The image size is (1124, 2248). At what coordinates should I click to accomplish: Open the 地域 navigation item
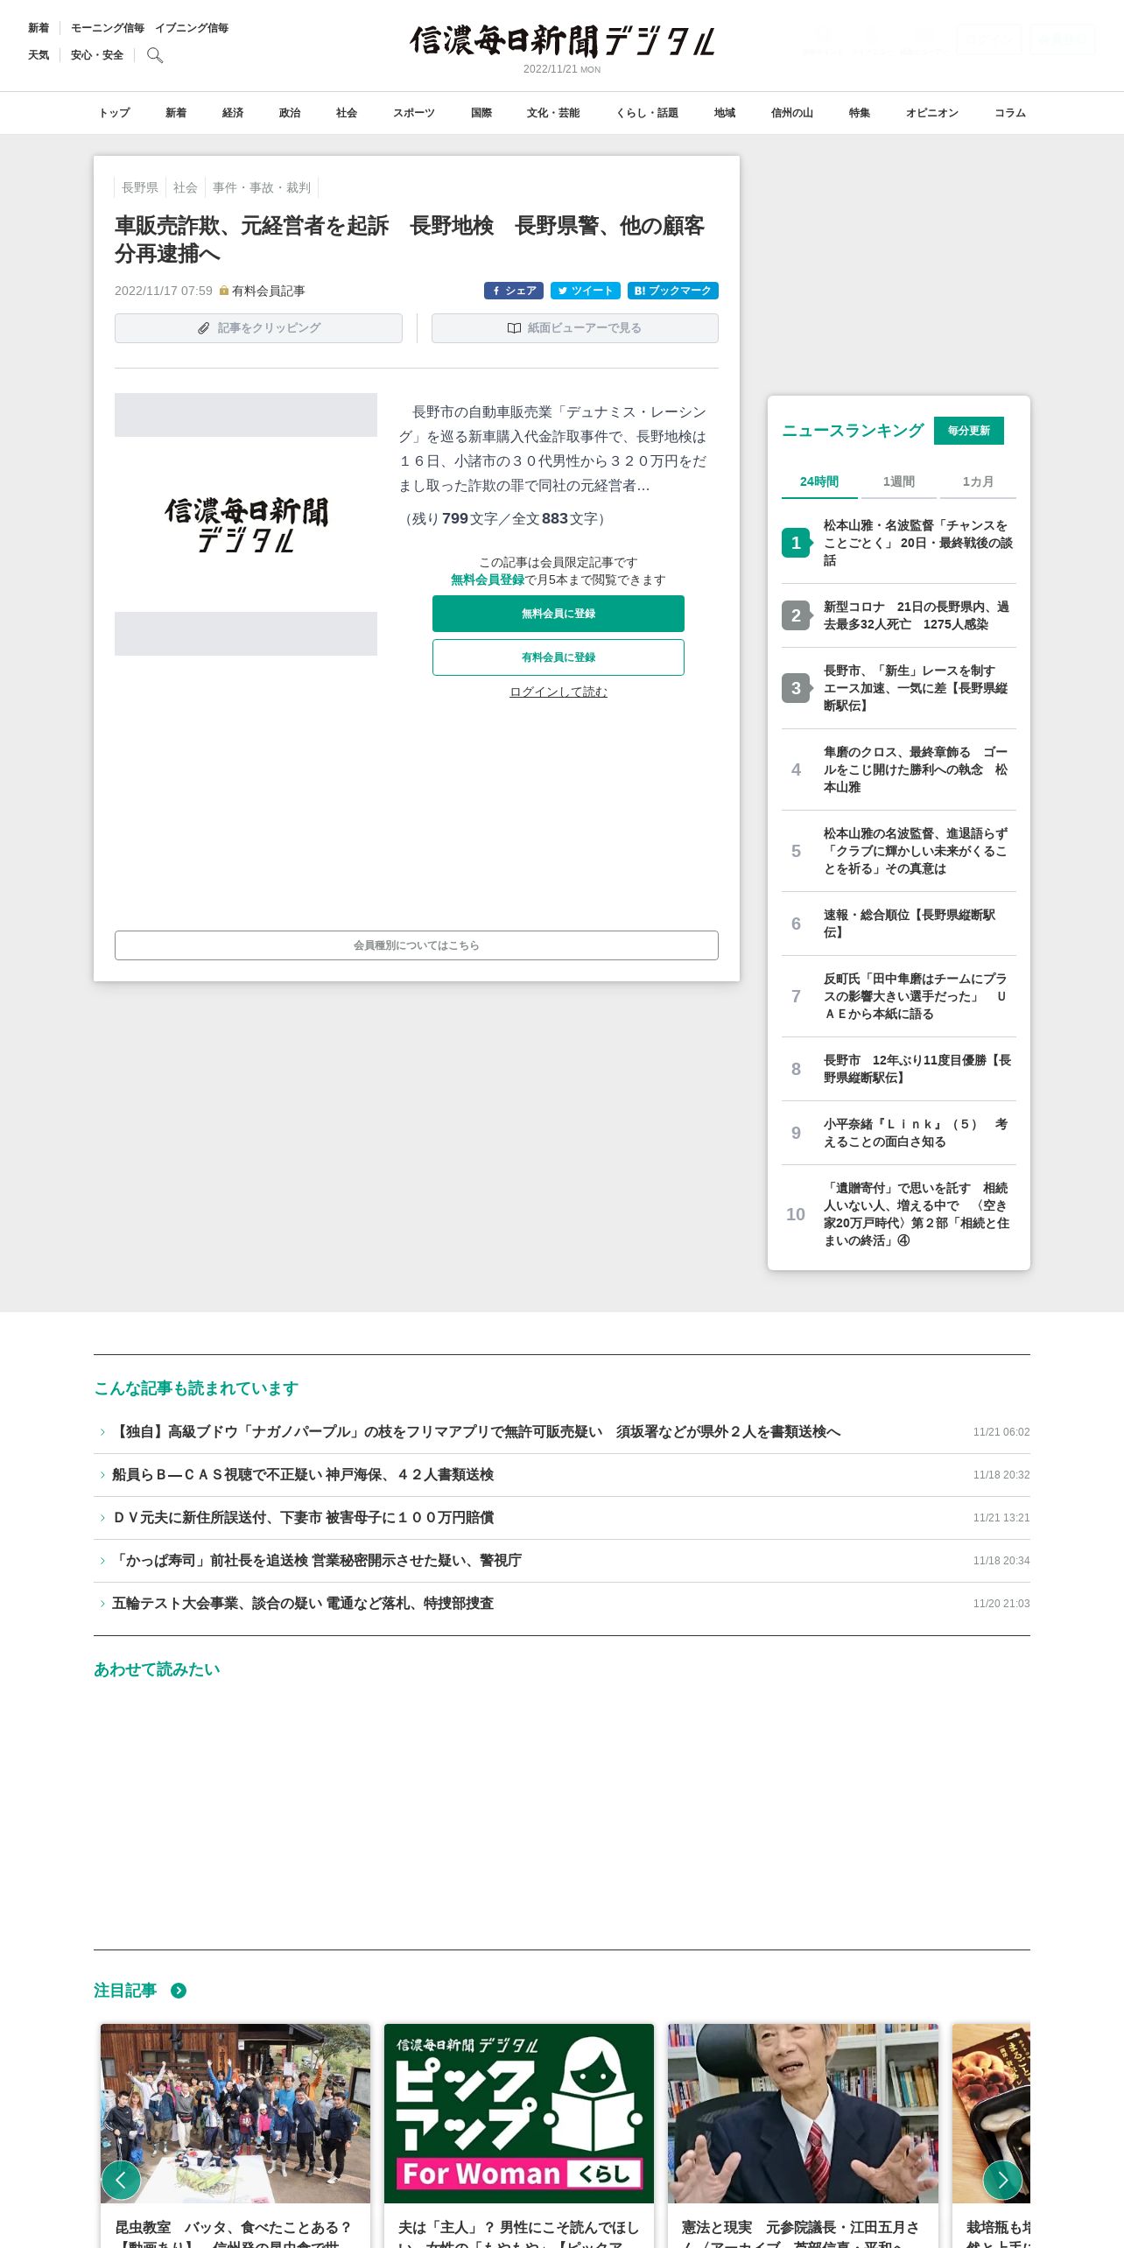click(x=725, y=113)
